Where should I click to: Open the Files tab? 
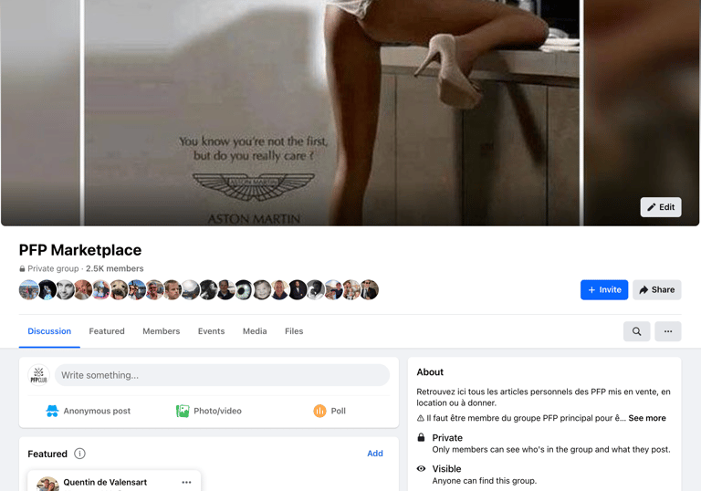294,331
